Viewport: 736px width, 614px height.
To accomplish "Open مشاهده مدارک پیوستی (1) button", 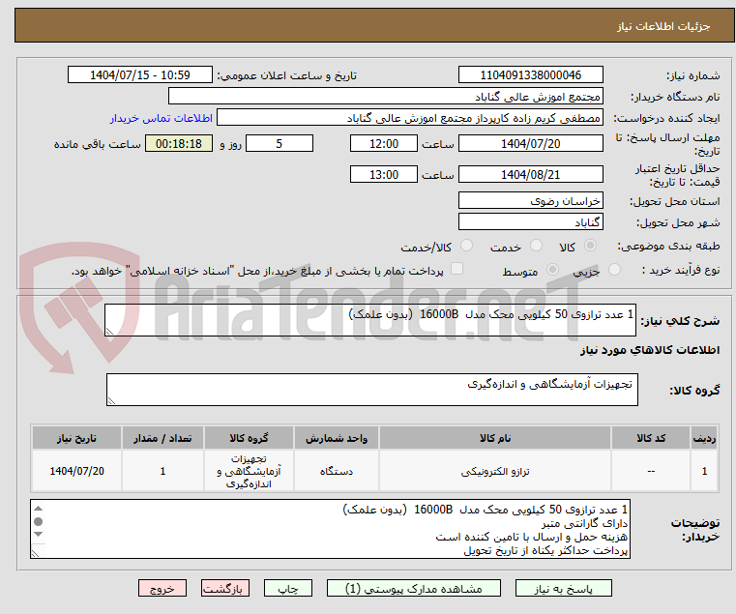I will click(x=414, y=588).
